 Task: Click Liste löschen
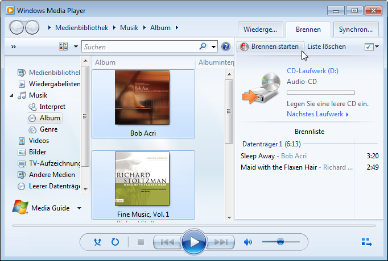pos(327,47)
